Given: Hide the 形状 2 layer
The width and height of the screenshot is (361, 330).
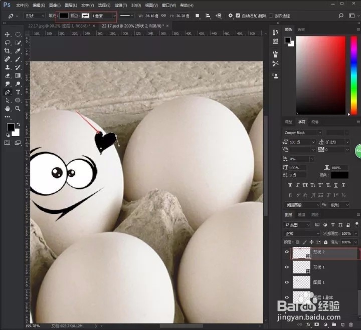Looking at the screenshot, I should pos(287,252).
